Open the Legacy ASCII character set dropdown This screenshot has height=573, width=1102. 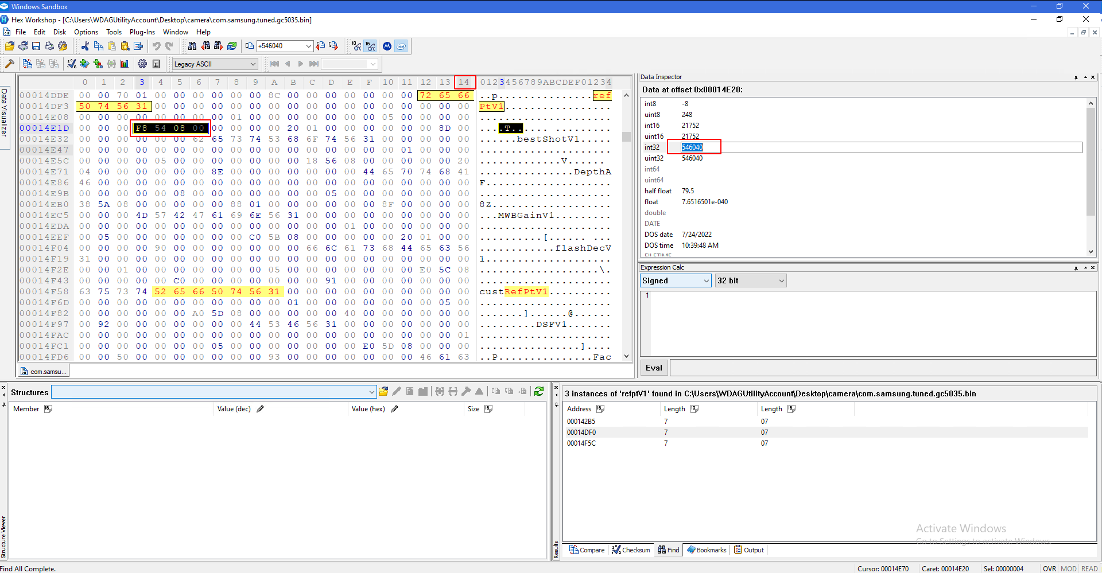253,64
